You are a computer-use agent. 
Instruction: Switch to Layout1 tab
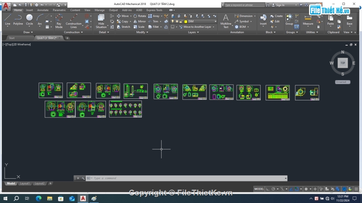(25, 183)
